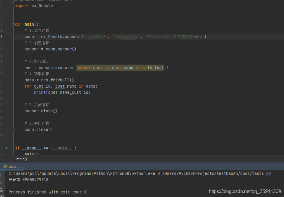Click the CSDN blog link watermark

coord(245,191)
